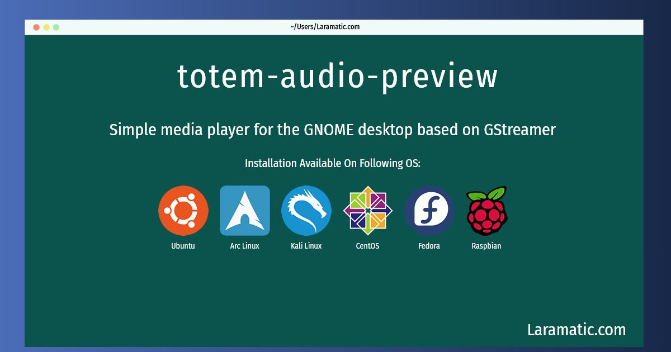Click the yellow minimize window button
671x352 pixels.
(x=46, y=27)
